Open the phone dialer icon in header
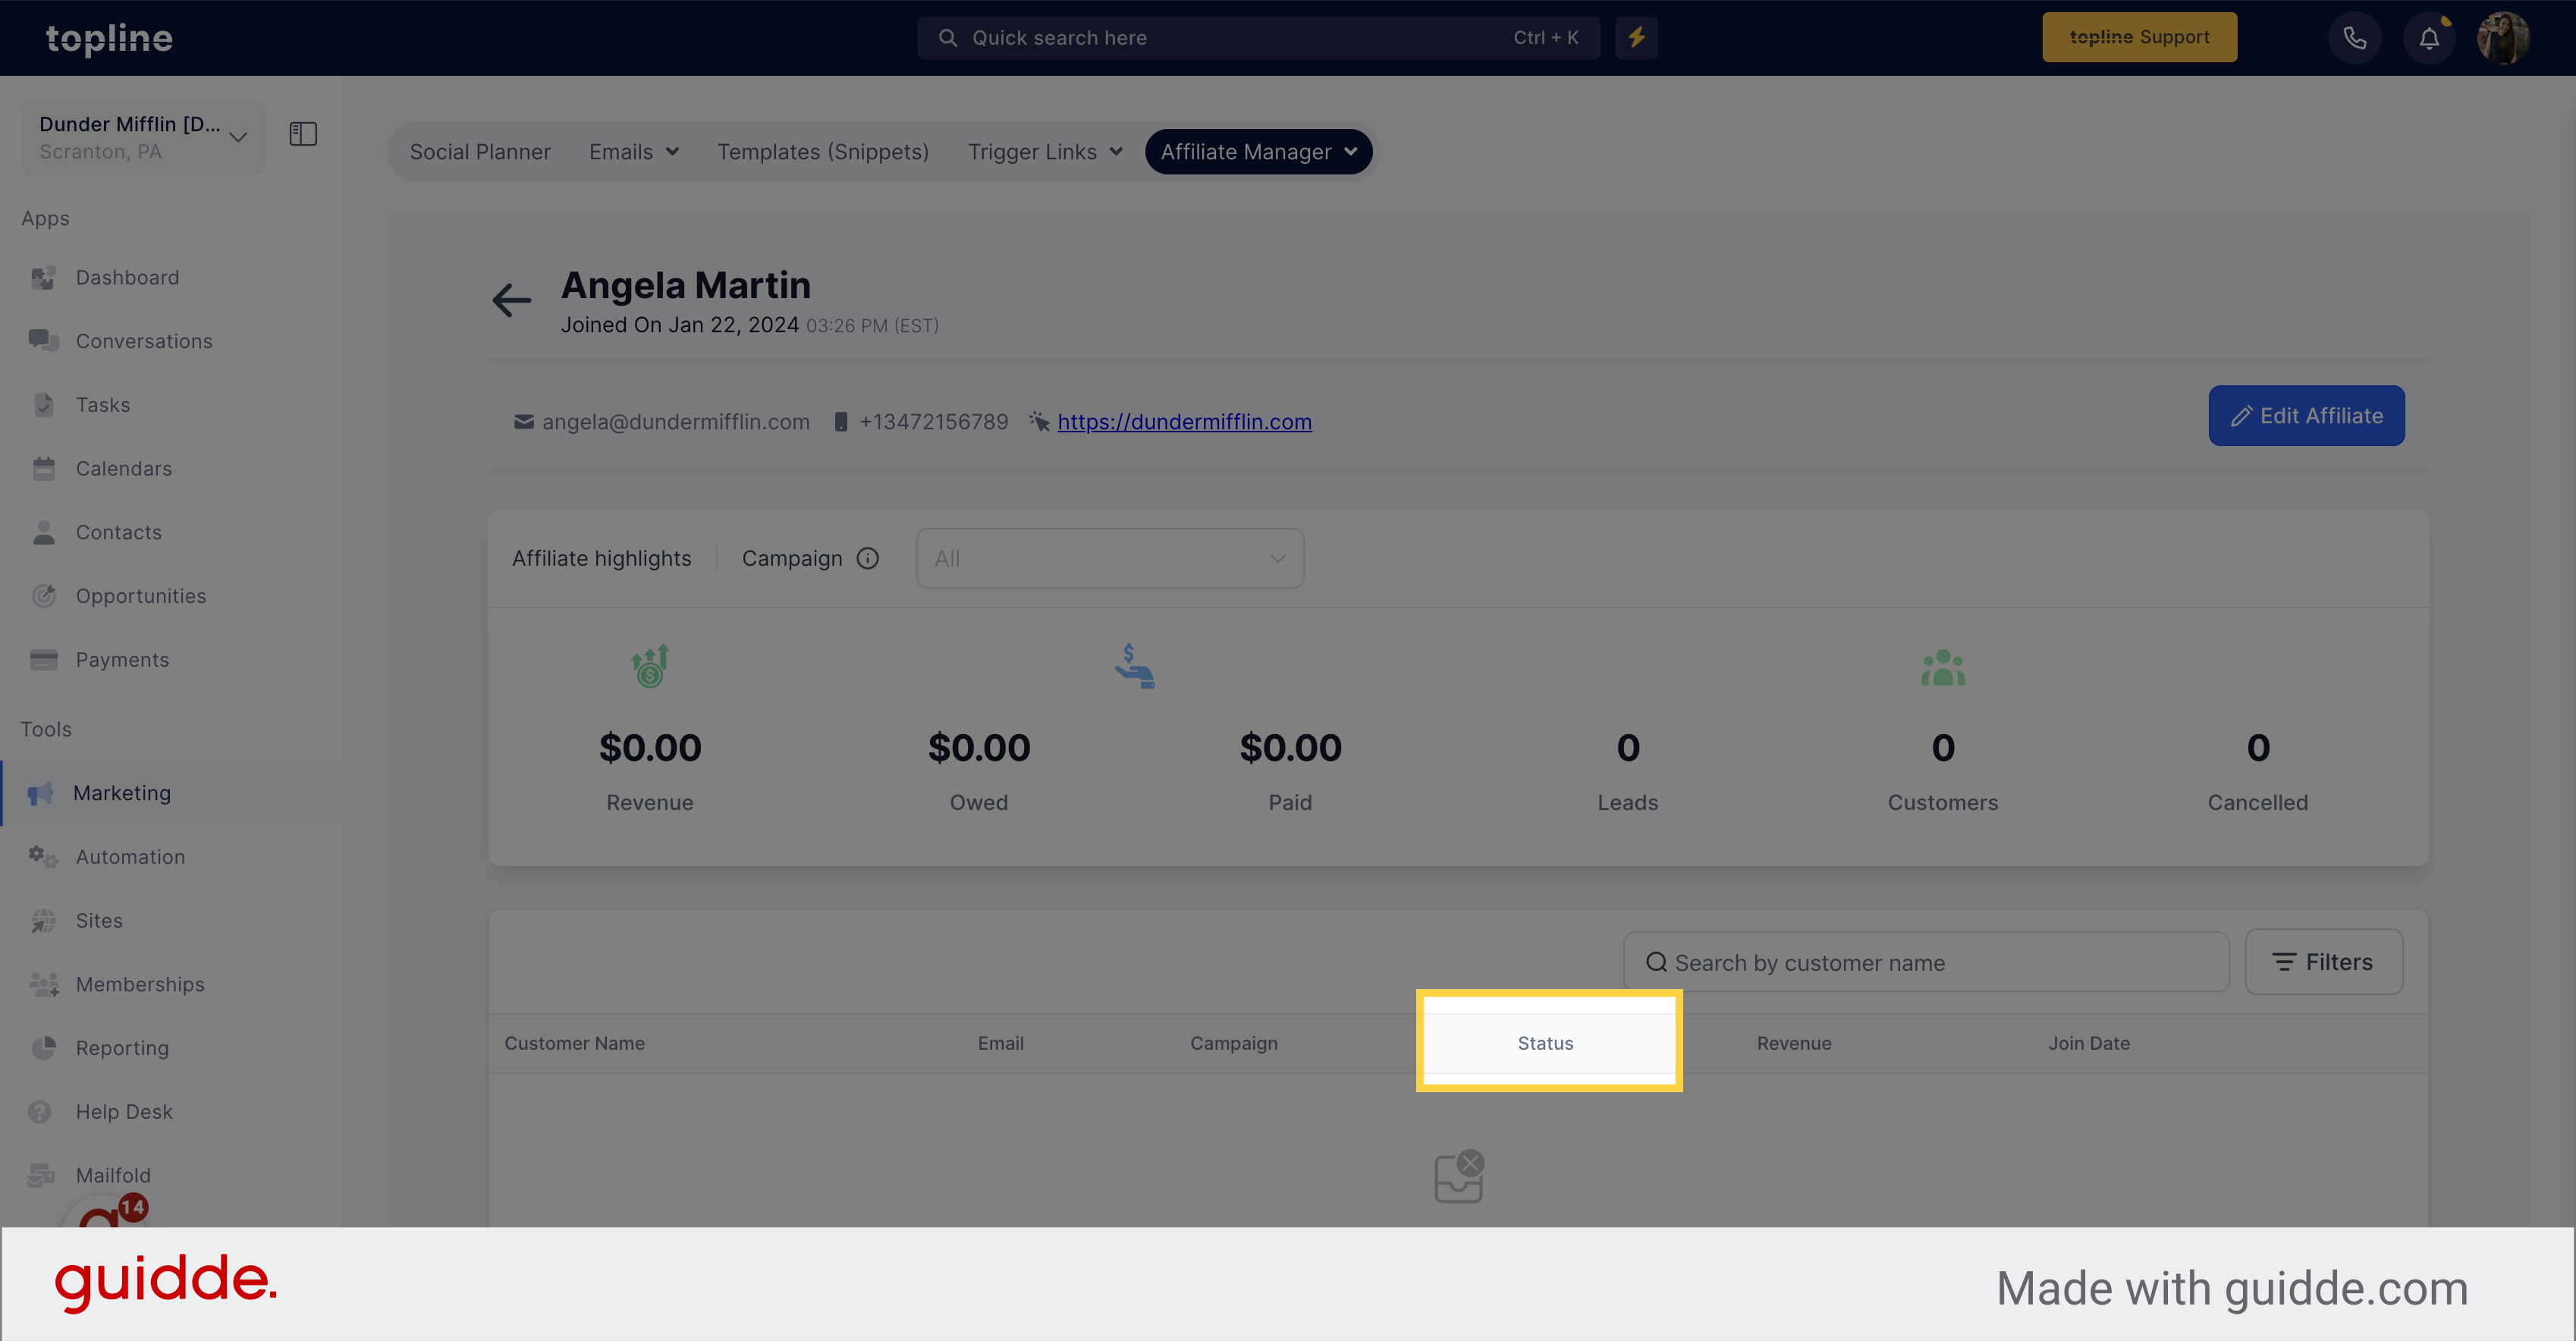Image resolution: width=2576 pixels, height=1341 pixels. (x=2355, y=38)
